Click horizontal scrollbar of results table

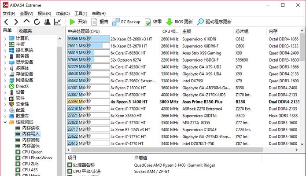pos(167,150)
